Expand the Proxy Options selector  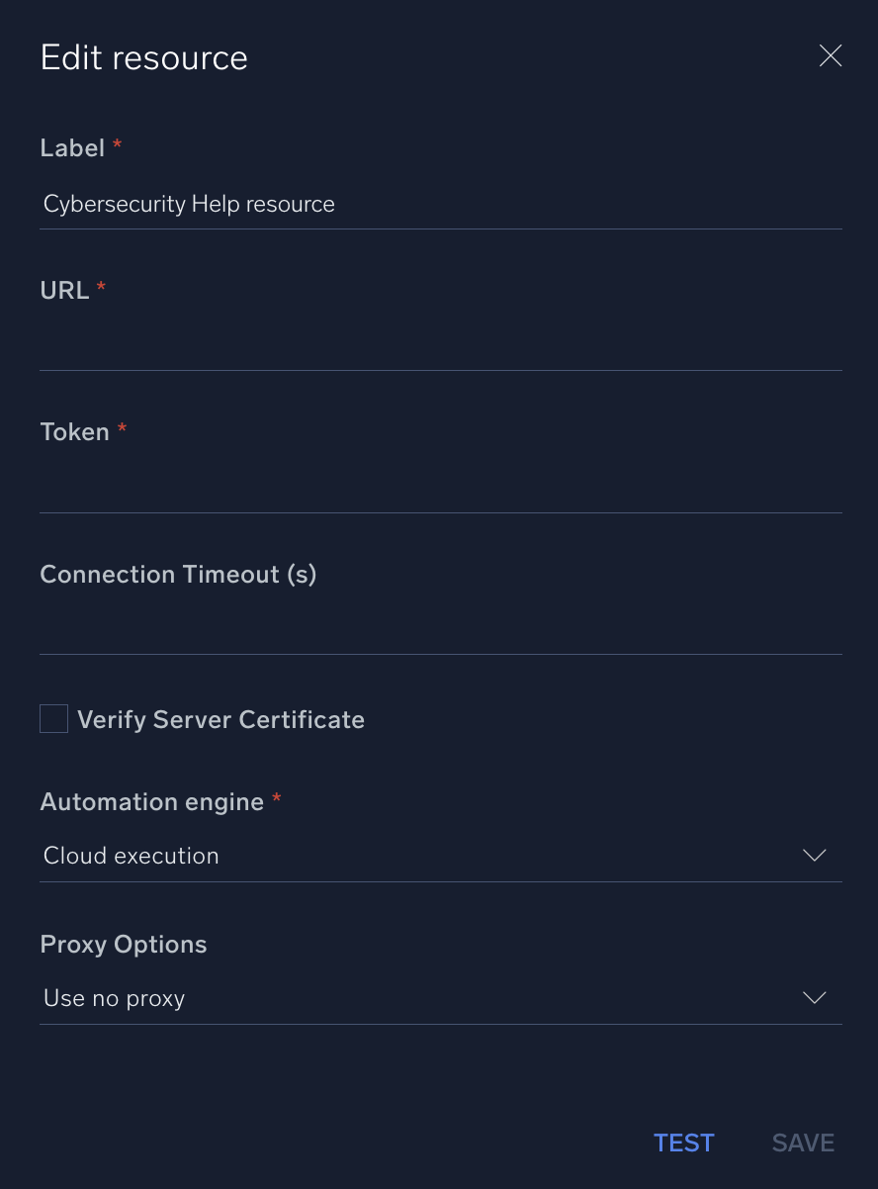440,998
